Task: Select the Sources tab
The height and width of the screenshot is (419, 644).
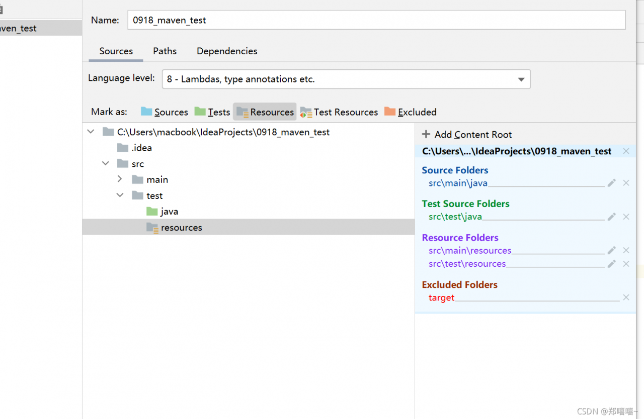Action: coord(116,51)
